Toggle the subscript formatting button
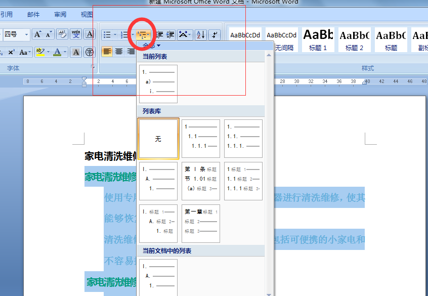Screen dimensions: 428x296 (x=2, y=51)
